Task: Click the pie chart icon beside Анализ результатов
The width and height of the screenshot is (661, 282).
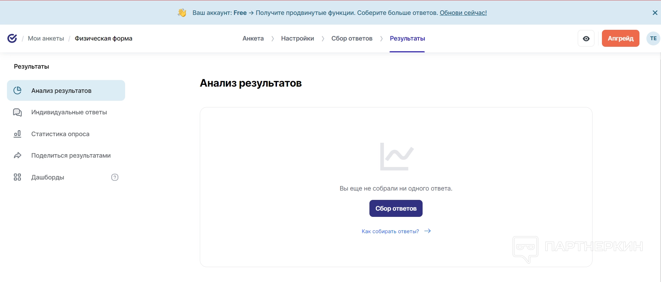Action: tap(17, 90)
